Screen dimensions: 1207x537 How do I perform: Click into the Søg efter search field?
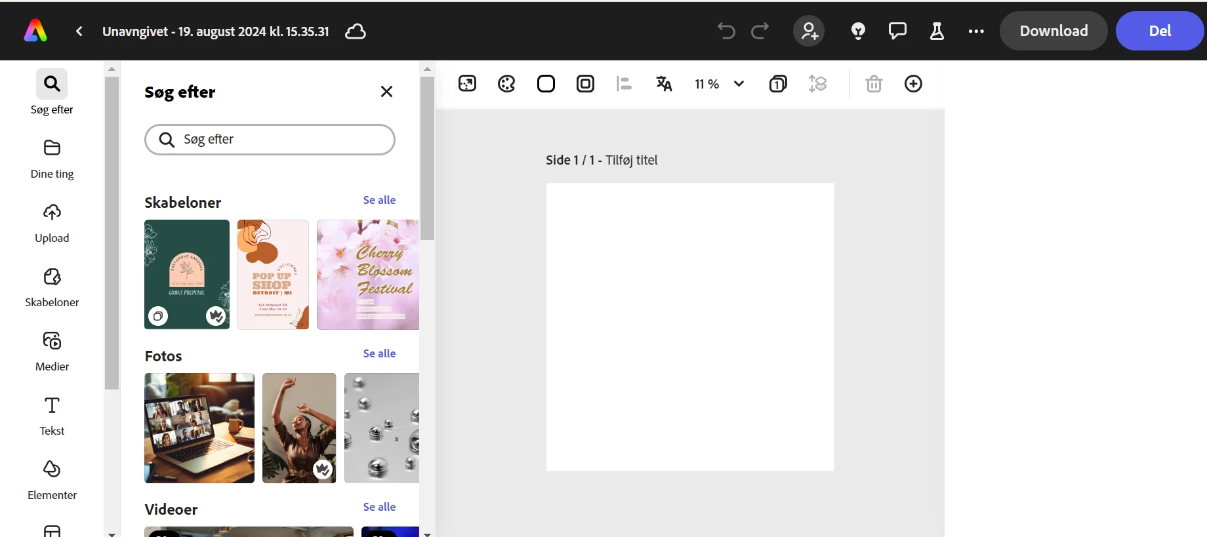pos(270,140)
